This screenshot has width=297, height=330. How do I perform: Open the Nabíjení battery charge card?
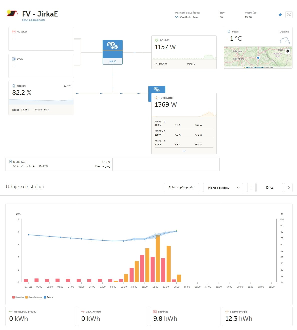pyautogui.click(x=41, y=98)
